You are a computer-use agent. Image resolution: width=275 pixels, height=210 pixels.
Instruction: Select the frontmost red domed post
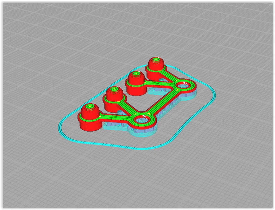(x=90, y=117)
